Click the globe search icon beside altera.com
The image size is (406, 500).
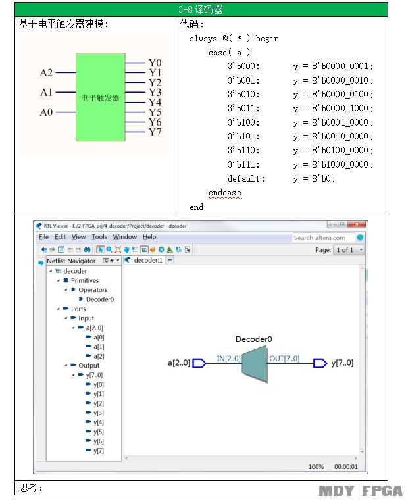click(x=360, y=238)
